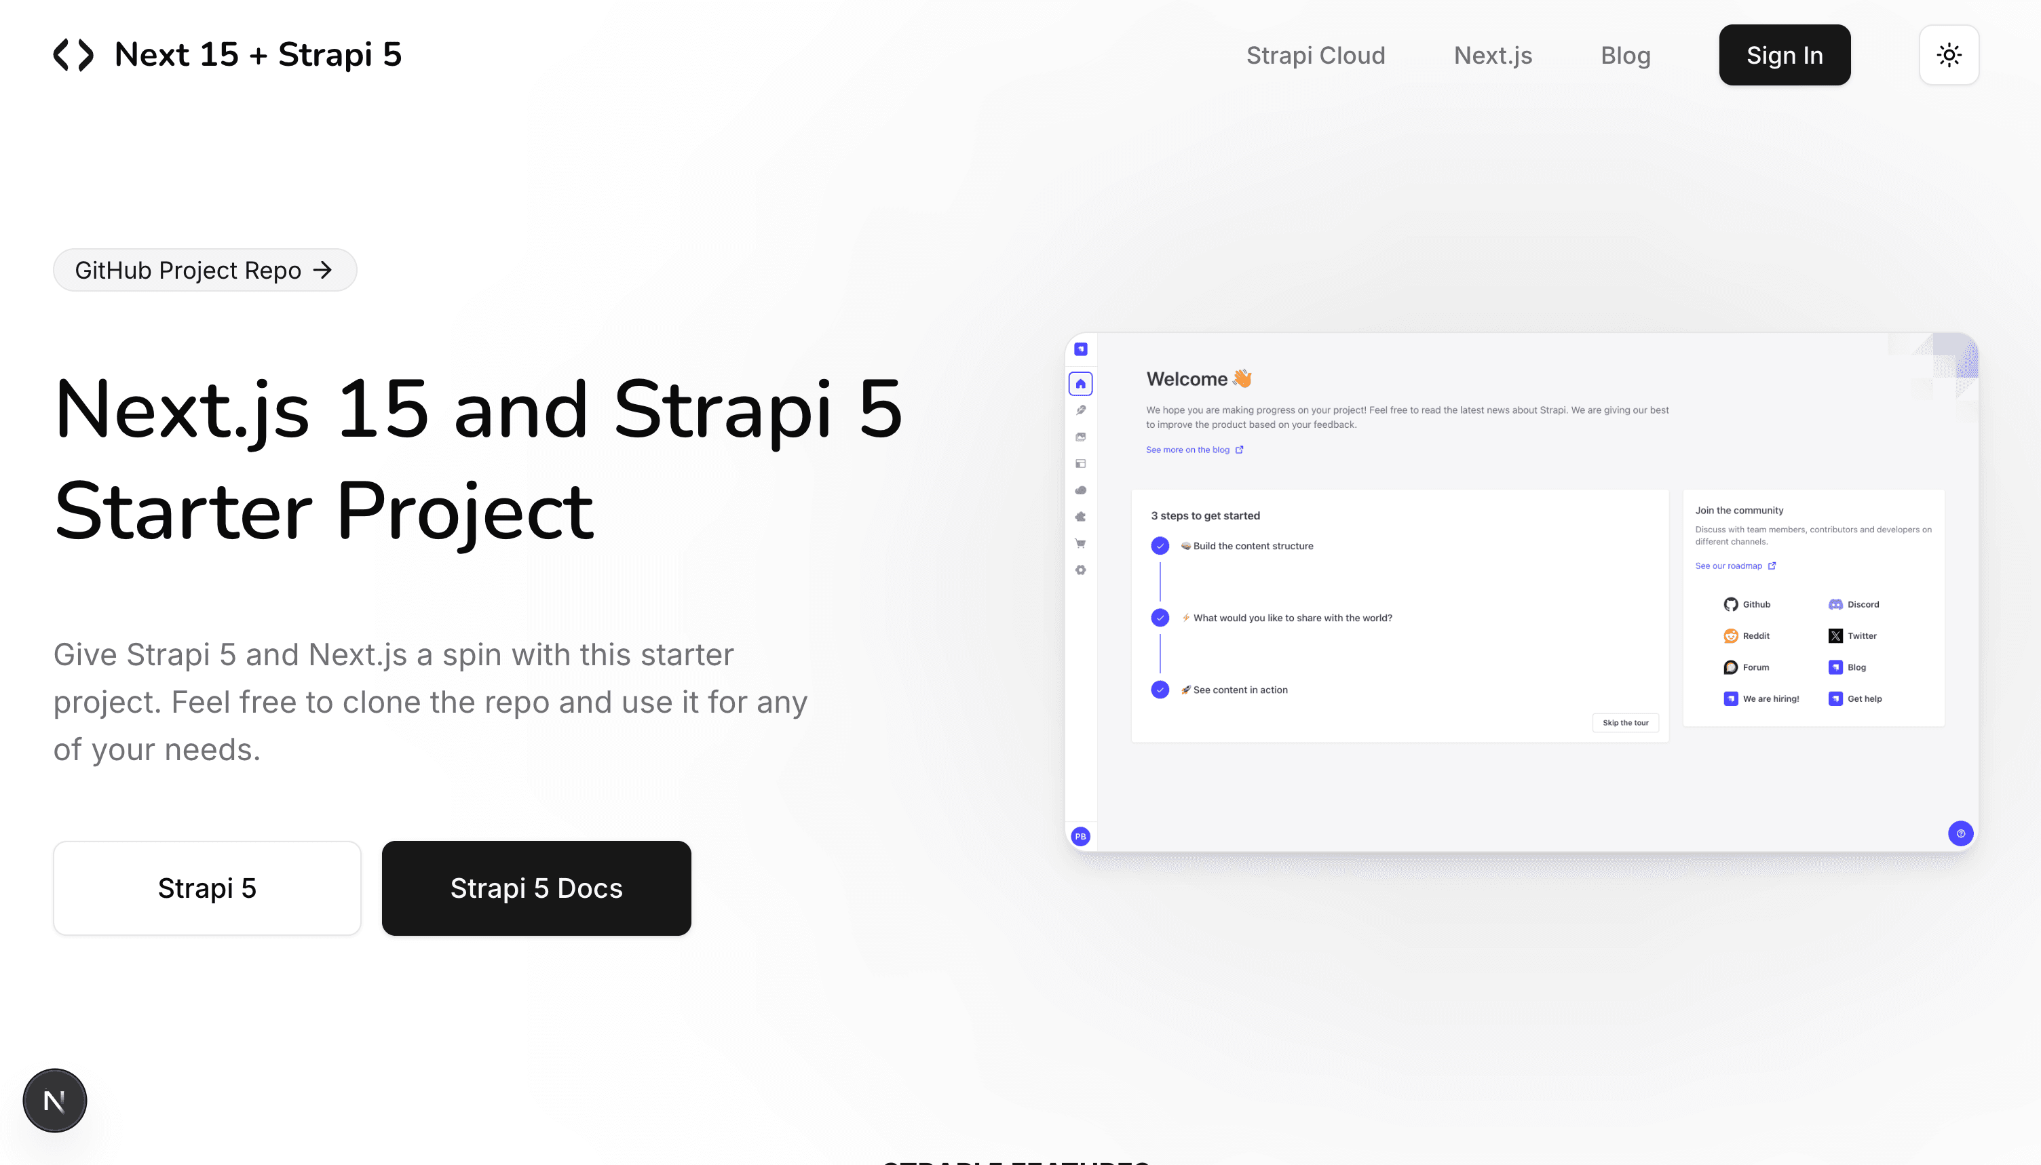Open the Next 15 + Strapi 5 home link
Viewport: 2041px width, 1165px height.
point(227,55)
